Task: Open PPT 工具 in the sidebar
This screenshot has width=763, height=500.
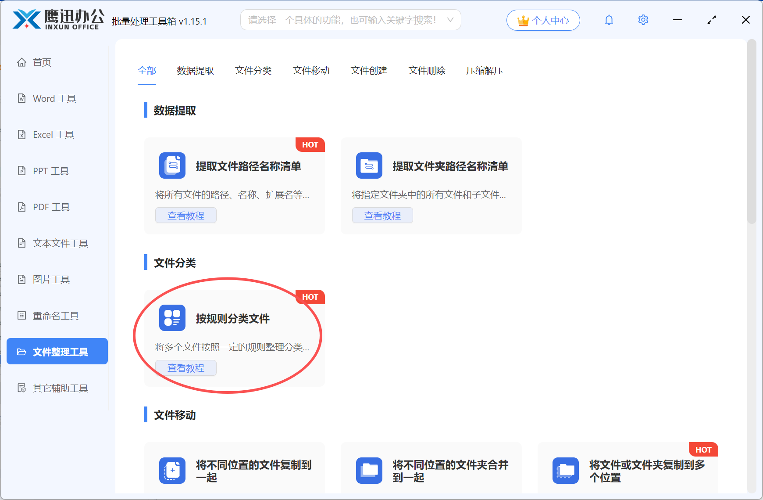Action: (57, 171)
